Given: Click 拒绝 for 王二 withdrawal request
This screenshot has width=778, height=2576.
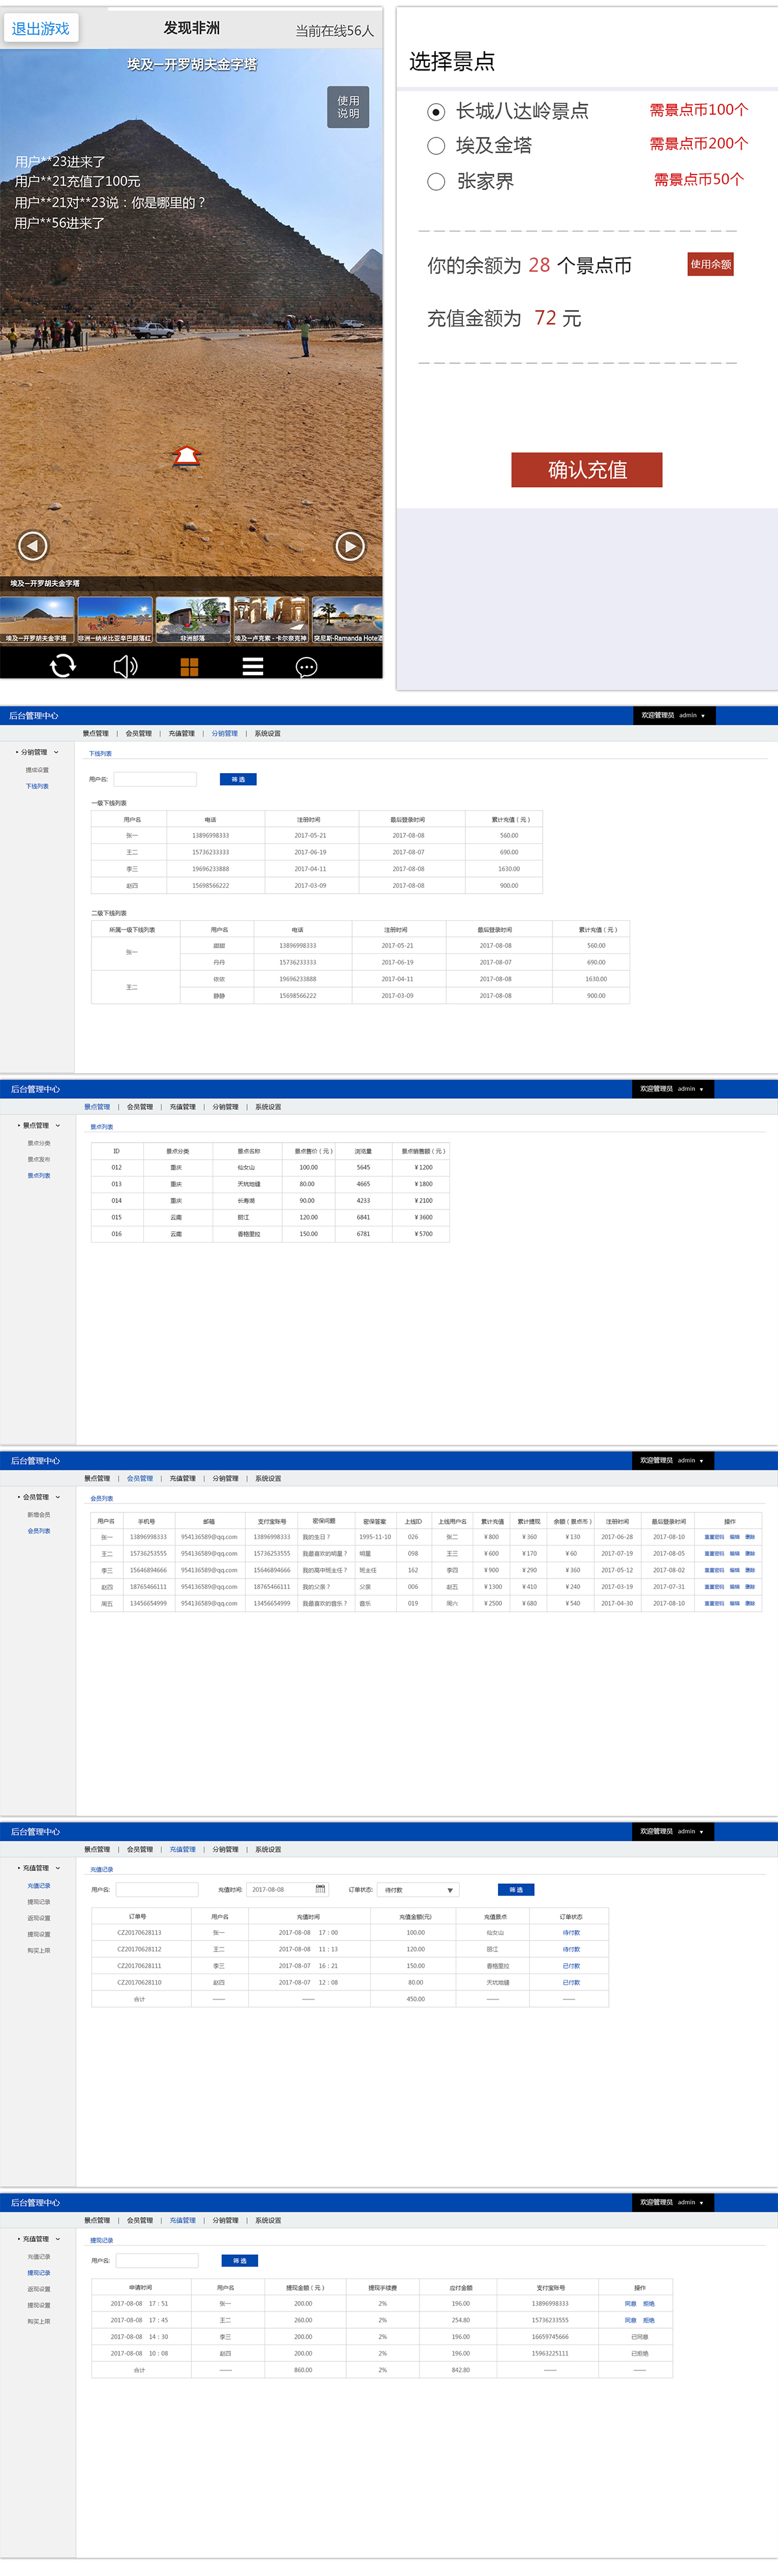Looking at the screenshot, I should tap(649, 2320).
